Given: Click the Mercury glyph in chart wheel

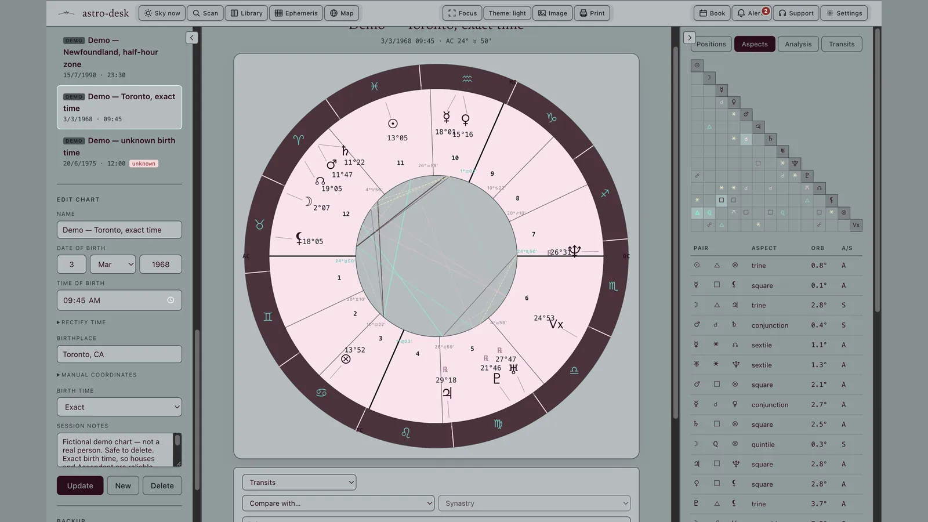Looking at the screenshot, I should pos(446,117).
